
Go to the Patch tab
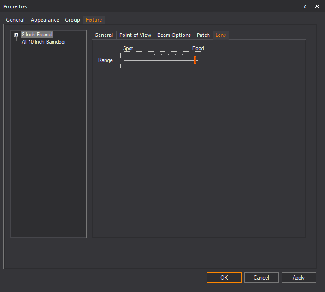tap(203, 35)
